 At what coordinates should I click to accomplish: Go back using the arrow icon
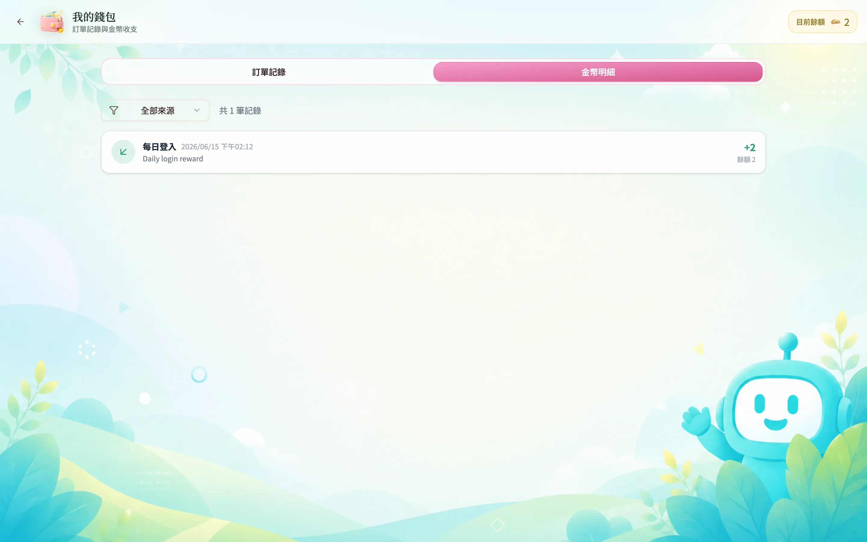coord(20,22)
